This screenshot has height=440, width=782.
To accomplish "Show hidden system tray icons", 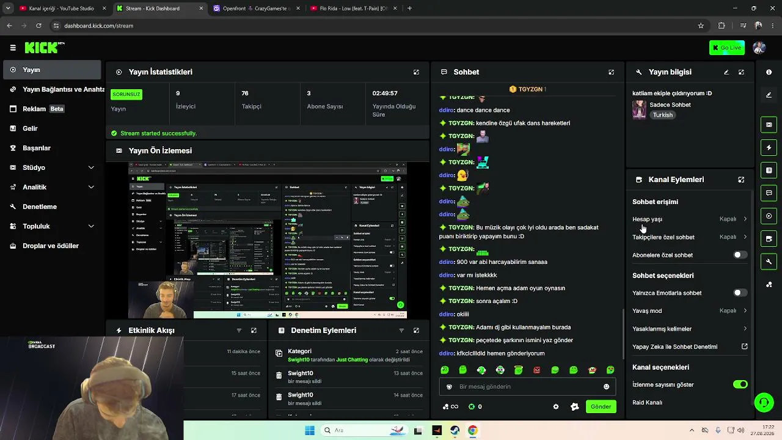I will point(692,430).
